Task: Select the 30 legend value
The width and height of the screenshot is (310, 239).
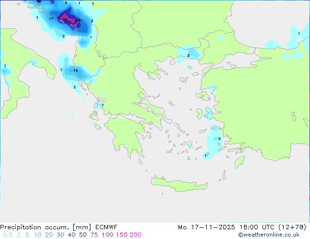Action: pyautogui.click(x=60, y=235)
